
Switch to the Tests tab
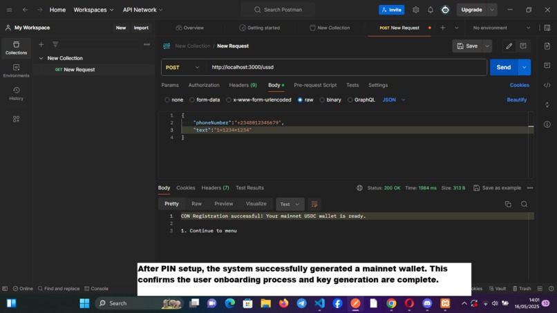point(352,85)
